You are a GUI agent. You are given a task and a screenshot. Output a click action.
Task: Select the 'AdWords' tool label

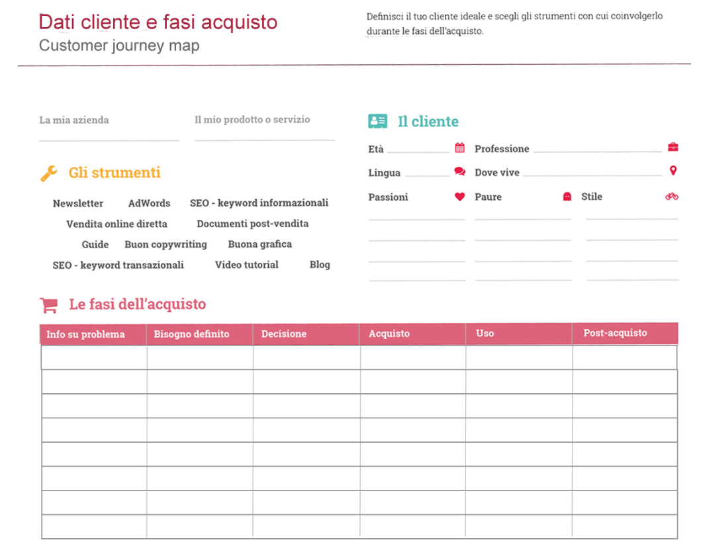[149, 203]
